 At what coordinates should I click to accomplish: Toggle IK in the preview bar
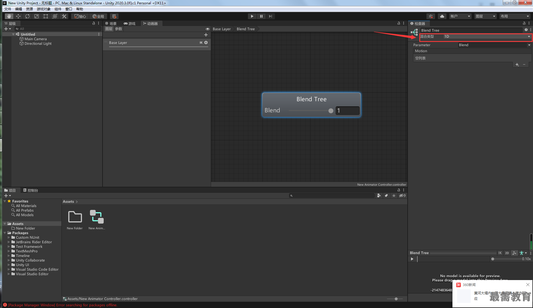(x=500, y=253)
